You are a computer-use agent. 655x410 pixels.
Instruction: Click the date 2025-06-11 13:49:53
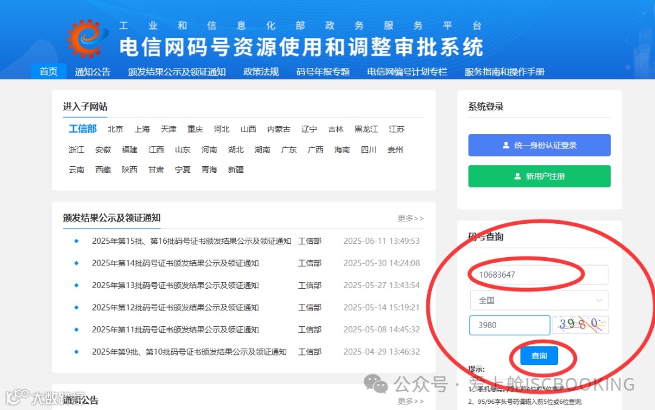click(x=381, y=241)
